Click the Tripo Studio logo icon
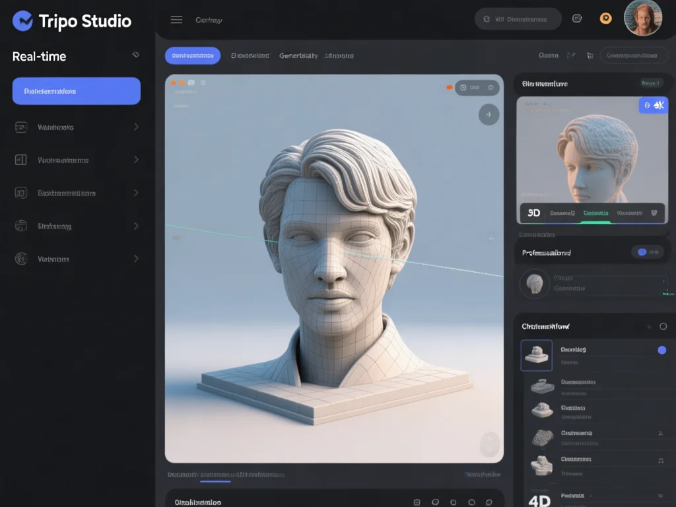 (x=22, y=21)
